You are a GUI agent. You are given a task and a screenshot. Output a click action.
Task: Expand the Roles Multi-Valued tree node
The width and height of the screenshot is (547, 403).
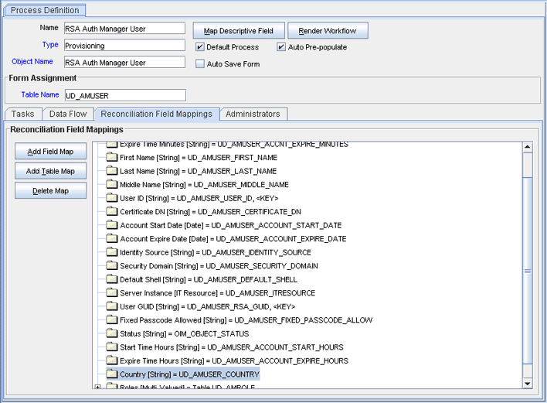[x=98, y=388]
